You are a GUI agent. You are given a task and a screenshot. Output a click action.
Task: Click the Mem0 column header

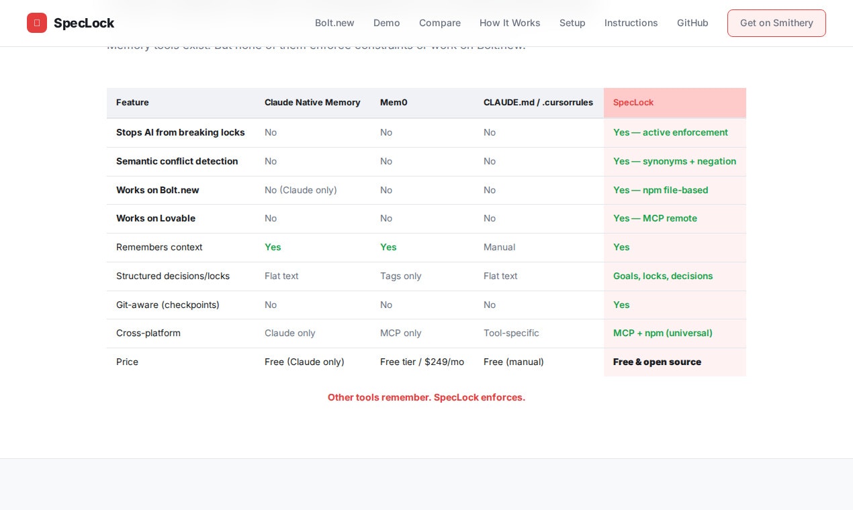[394, 103]
